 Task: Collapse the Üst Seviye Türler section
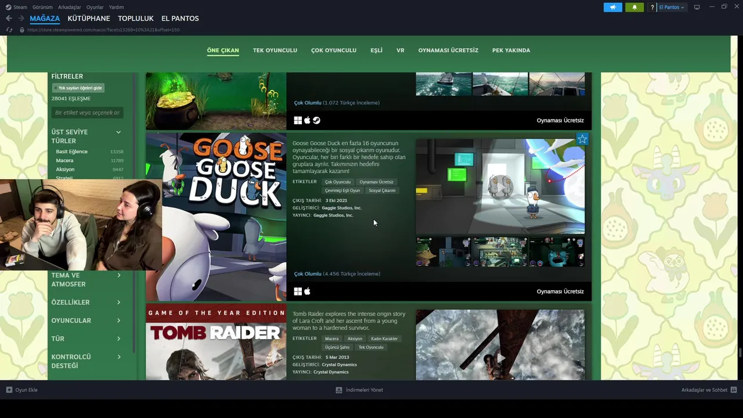[x=118, y=132]
